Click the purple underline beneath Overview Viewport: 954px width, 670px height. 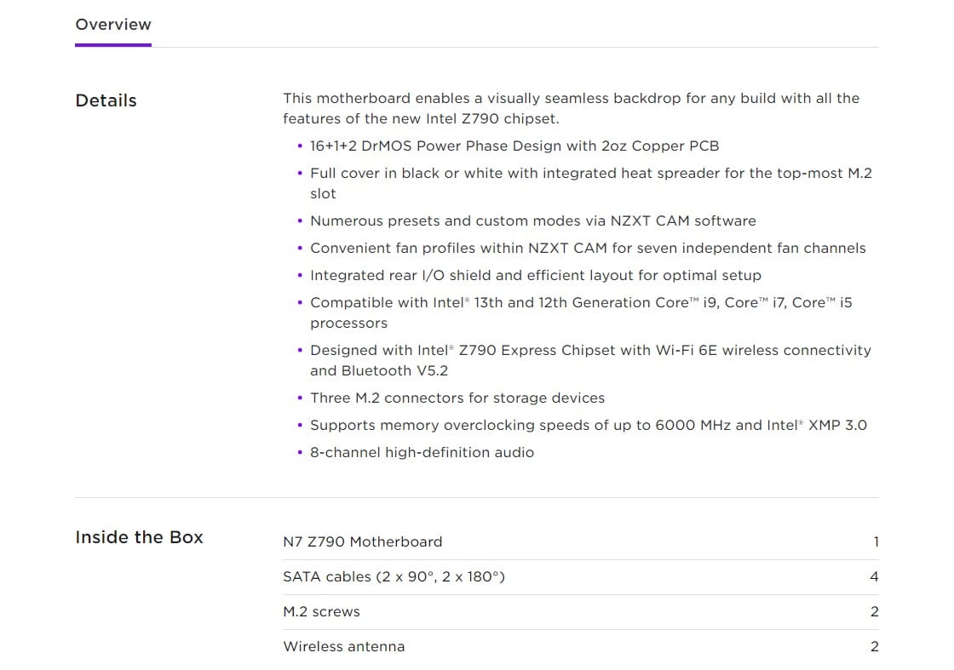coord(112,44)
